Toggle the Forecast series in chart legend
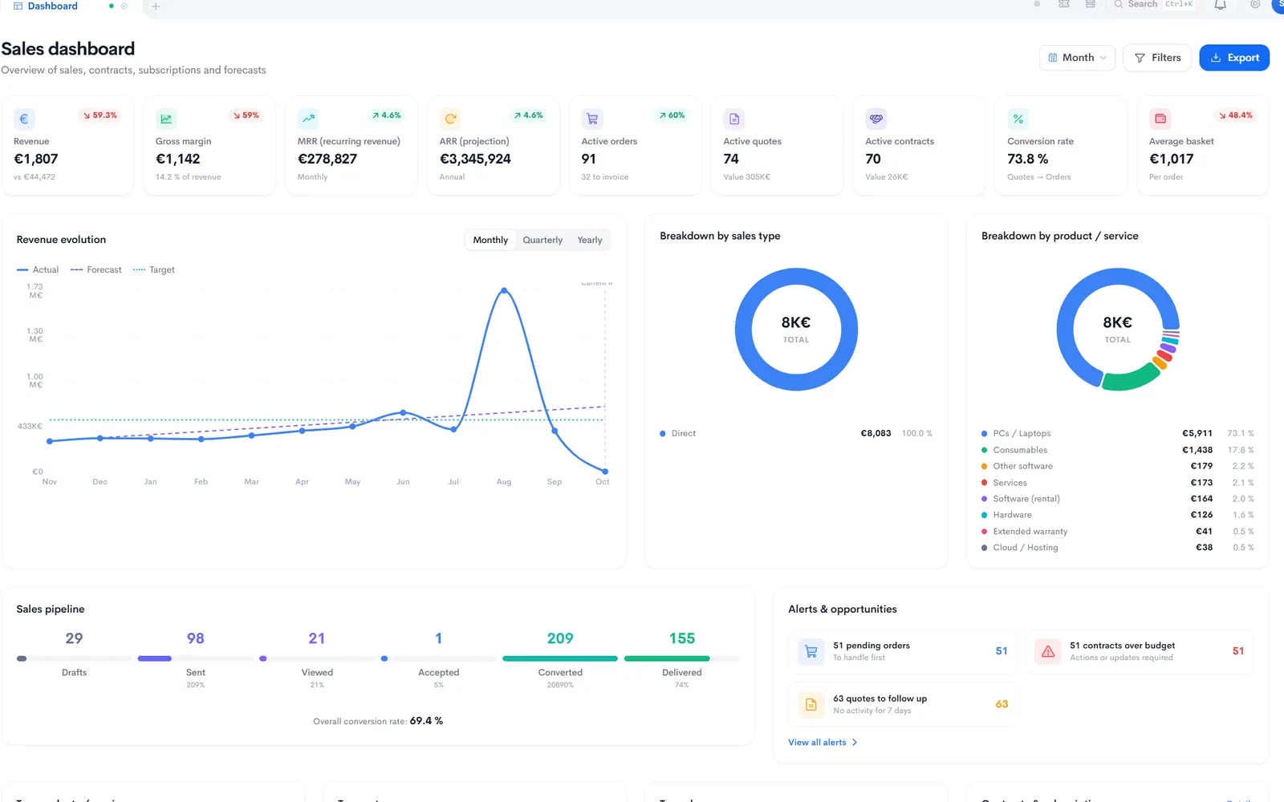Viewport: 1284px width, 802px height. coord(96,270)
